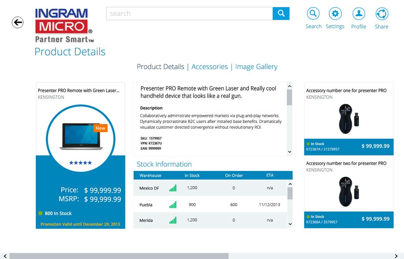Screen dimensions: 404x259
Task: Select the Product Details tab
Action: click(160, 67)
